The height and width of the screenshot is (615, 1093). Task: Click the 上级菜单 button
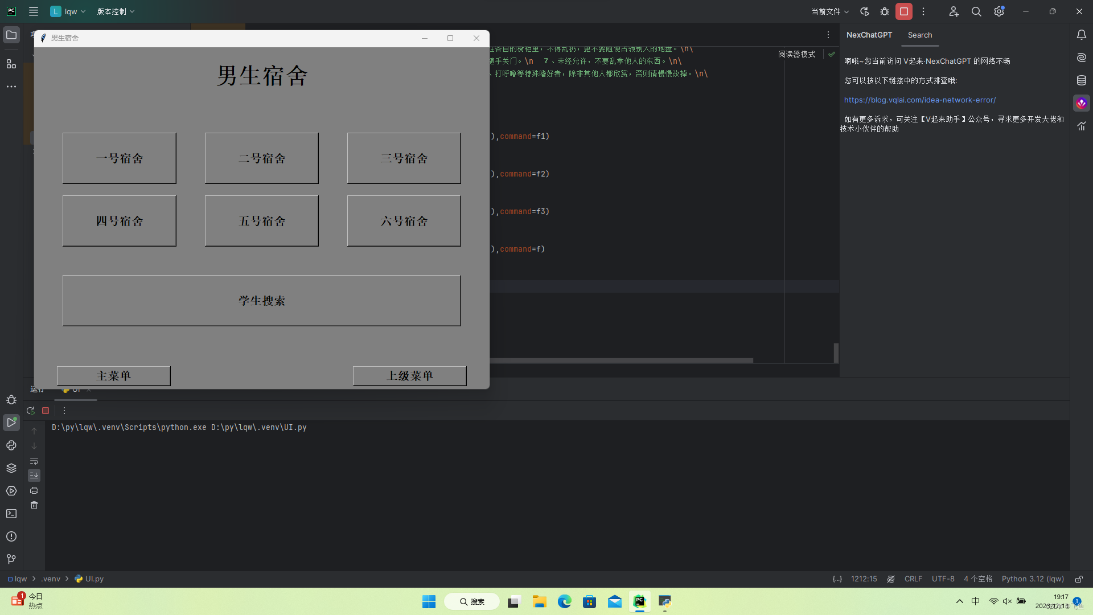pyautogui.click(x=410, y=376)
